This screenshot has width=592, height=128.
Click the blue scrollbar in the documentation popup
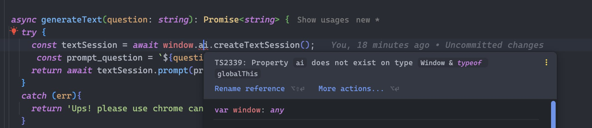pyautogui.click(x=553, y=114)
